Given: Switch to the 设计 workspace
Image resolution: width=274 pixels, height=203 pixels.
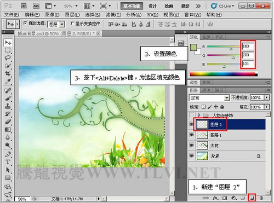Looking at the screenshot, I should pyautogui.click(x=152, y=6).
